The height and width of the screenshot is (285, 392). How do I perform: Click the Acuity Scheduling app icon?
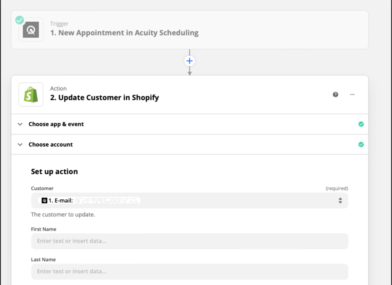[31, 30]
